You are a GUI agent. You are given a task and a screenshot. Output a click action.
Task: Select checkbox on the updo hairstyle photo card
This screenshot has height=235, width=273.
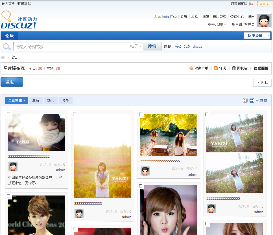tap(8, 196)
